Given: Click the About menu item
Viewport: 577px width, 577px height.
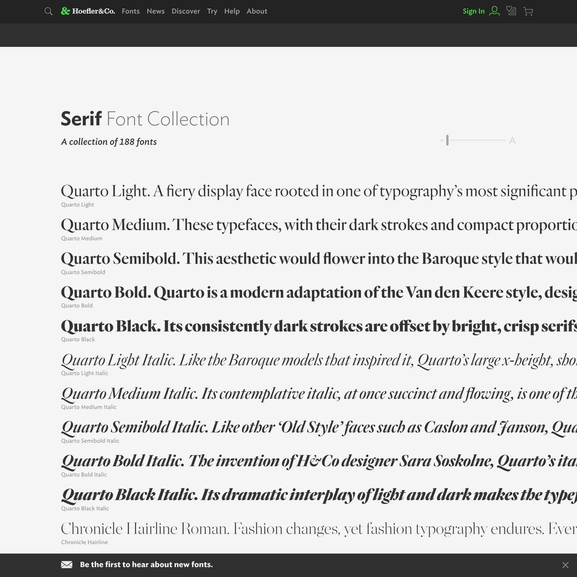Looking at the screenshot, I should (256, 11).
